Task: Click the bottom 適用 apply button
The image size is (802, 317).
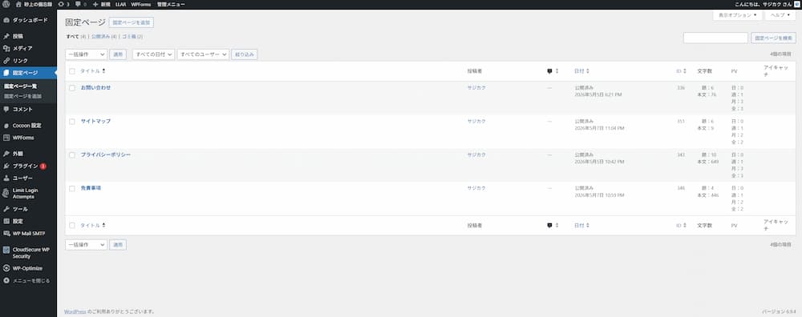Action: click(x=118, y=245)
